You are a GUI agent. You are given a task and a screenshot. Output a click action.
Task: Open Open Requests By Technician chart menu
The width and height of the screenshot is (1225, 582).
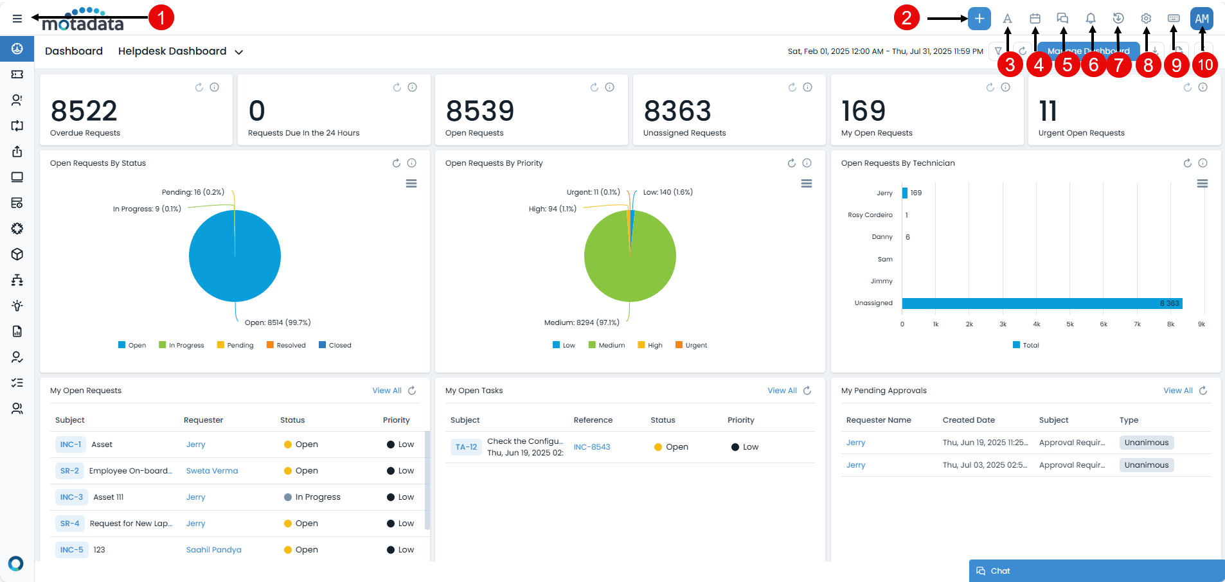1202,184
